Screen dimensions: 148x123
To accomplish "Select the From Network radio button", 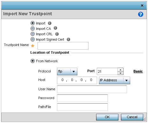I will click(x=32, y=61).
